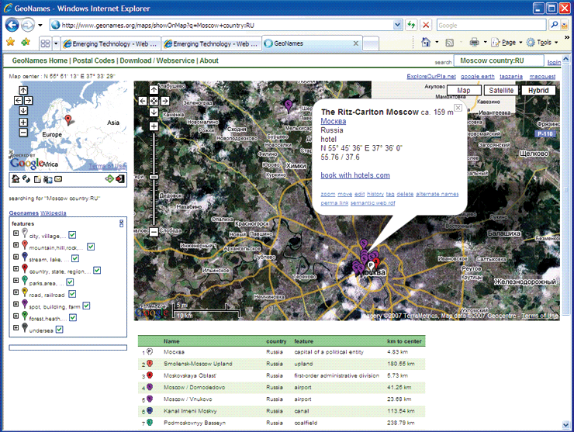574x432 pixels.
Task: Pan the main satellite map left
Action: 143,101
